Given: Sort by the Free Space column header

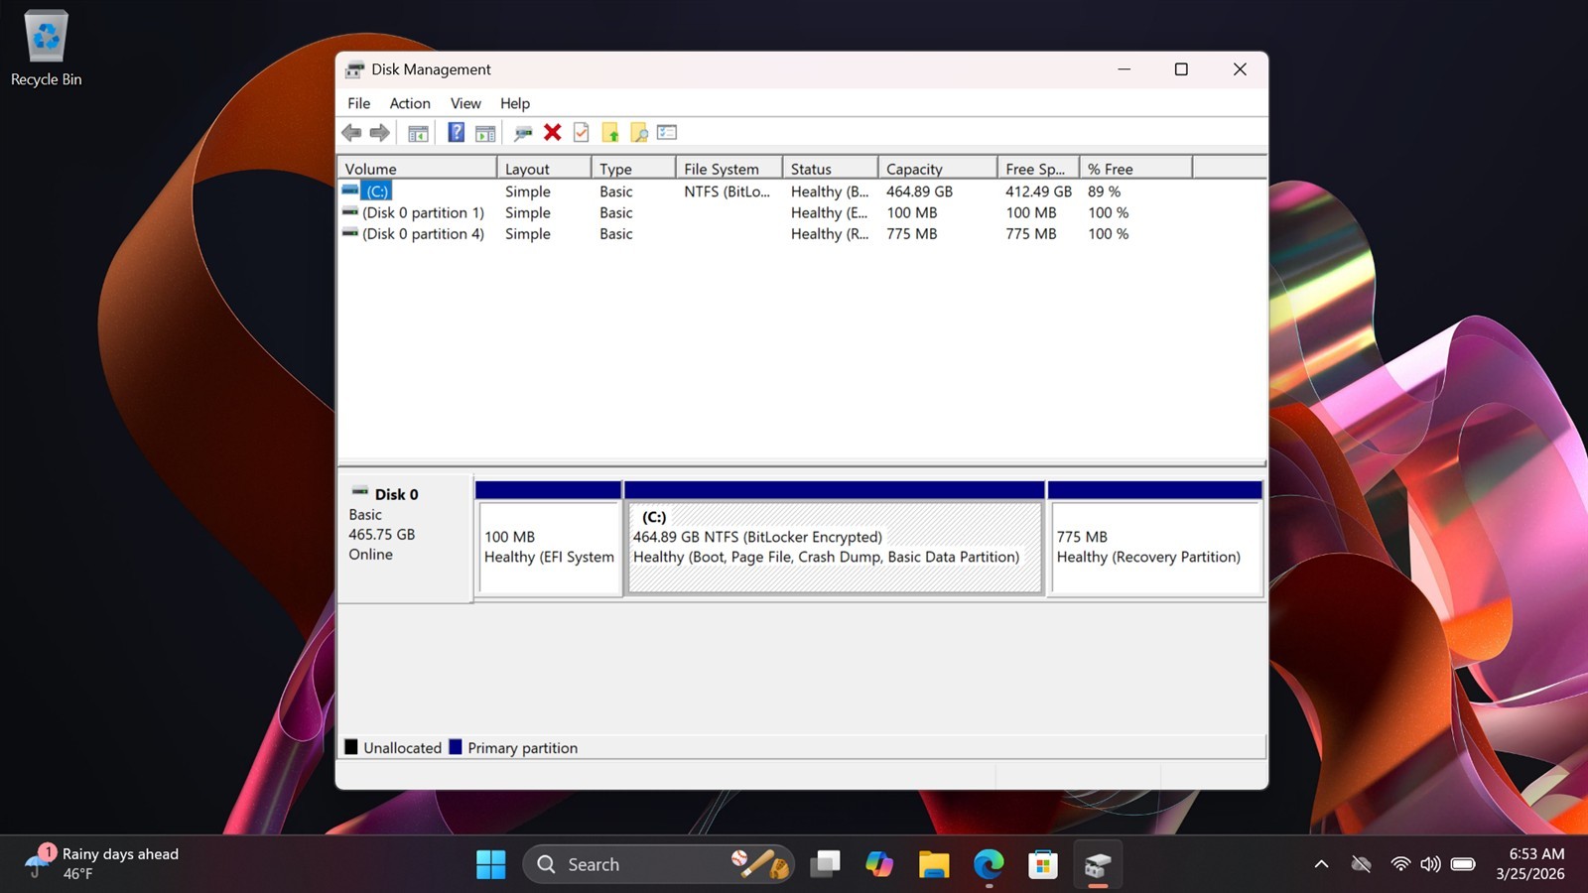Looking at the screenshot, I should [1038, 169].
